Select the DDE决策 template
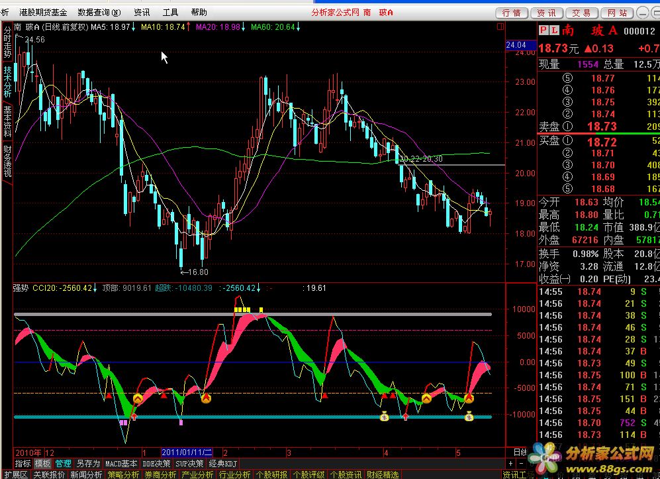Screen dimensions: 660x479 click(x=157, y=464)
